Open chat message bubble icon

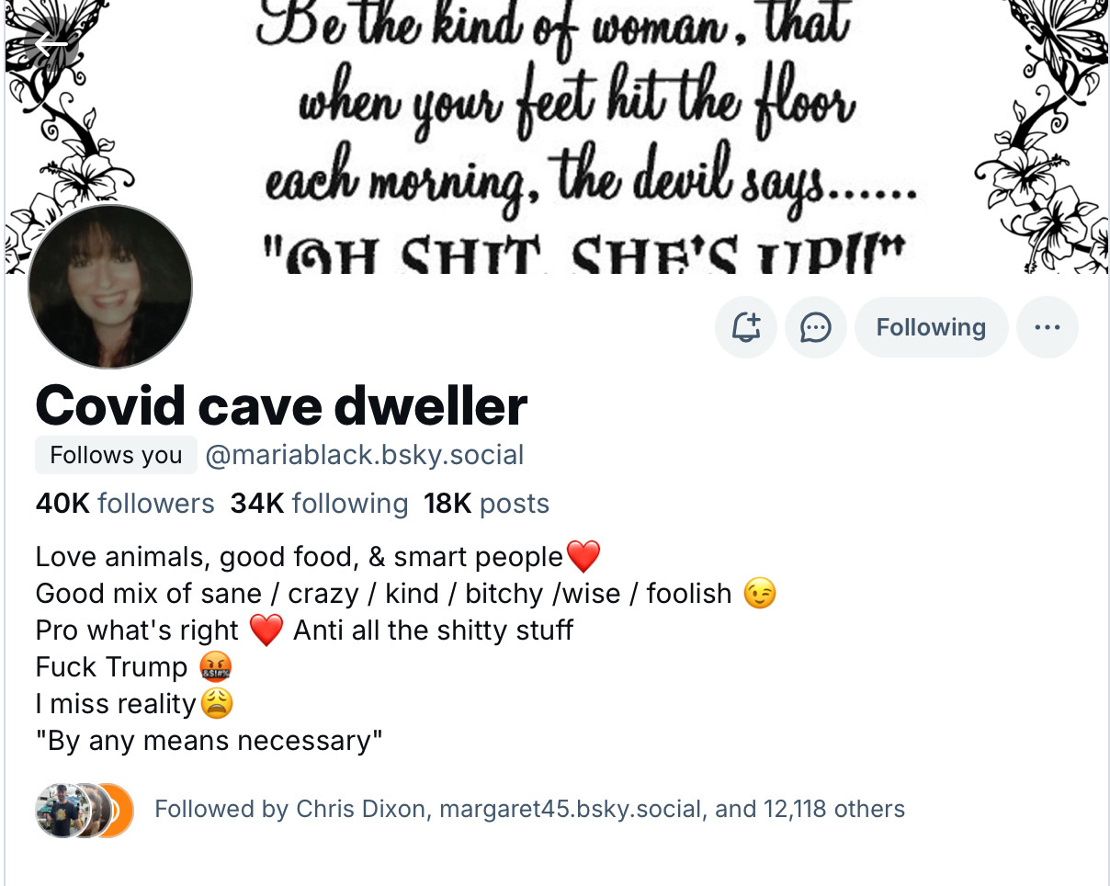816,327
